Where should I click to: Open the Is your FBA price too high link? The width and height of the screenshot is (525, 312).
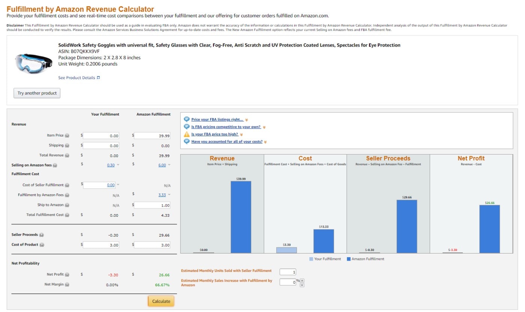tap(215, 134)
